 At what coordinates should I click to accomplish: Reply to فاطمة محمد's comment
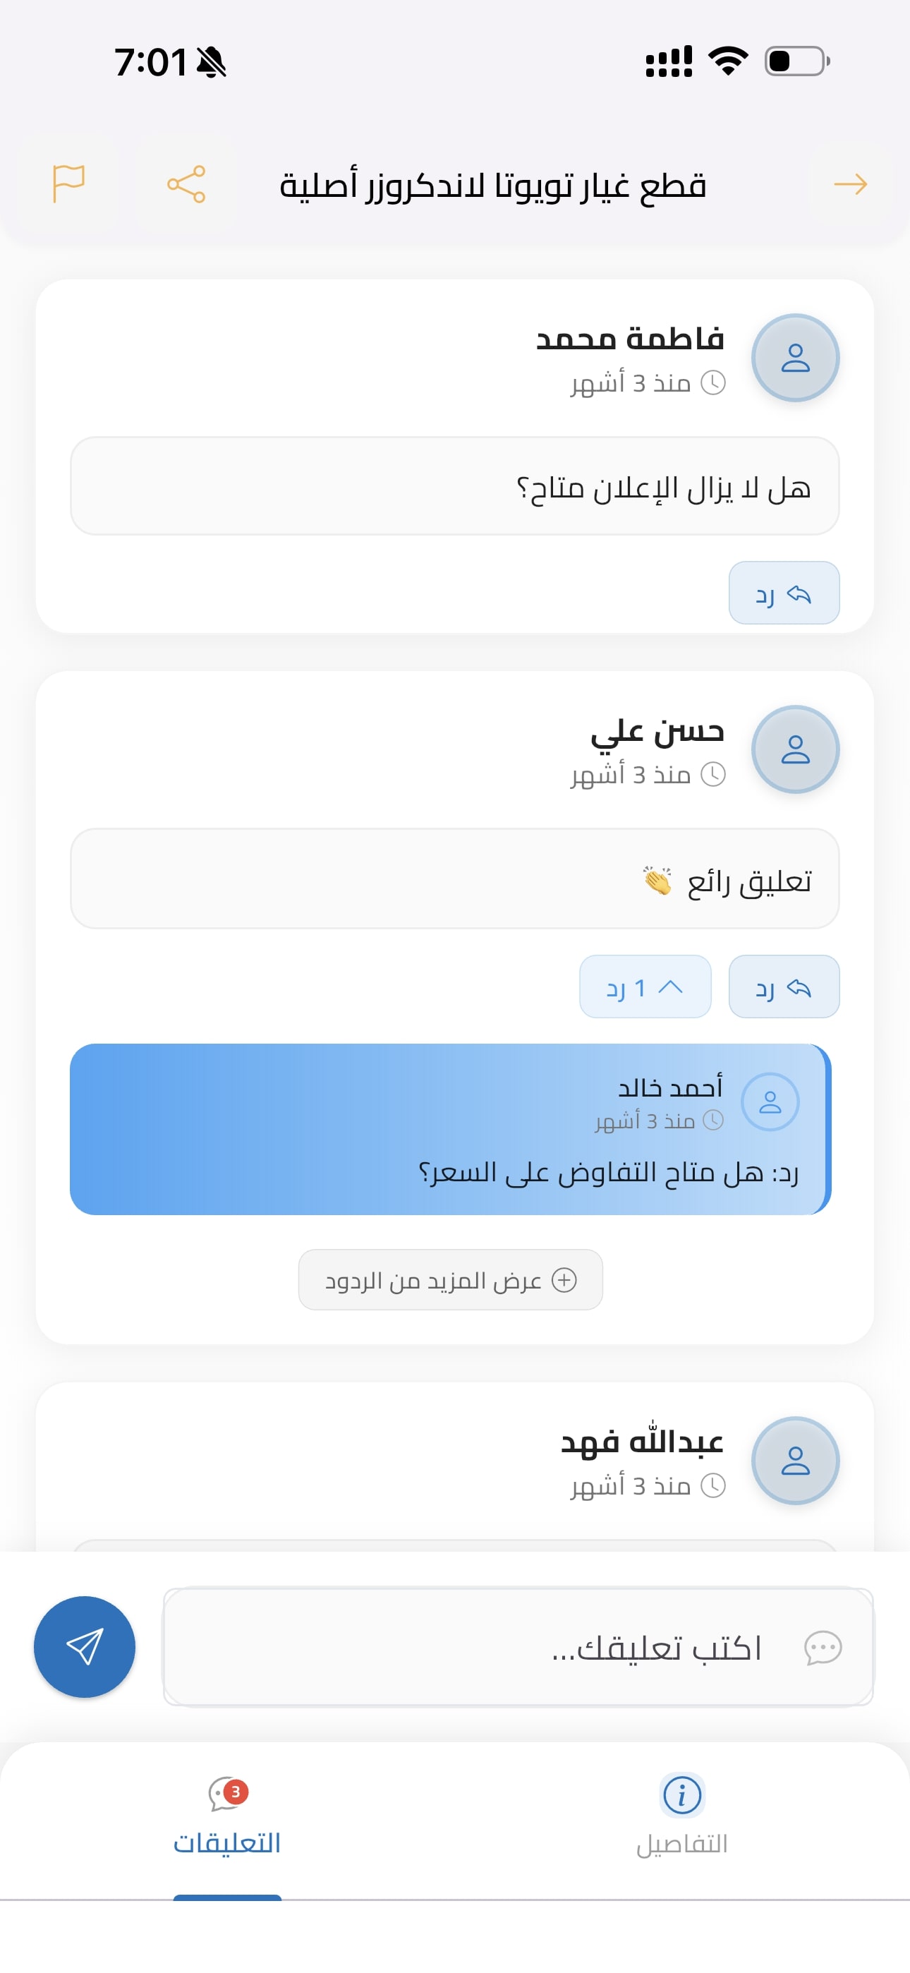pyautogui.click(x=784, y=593)
